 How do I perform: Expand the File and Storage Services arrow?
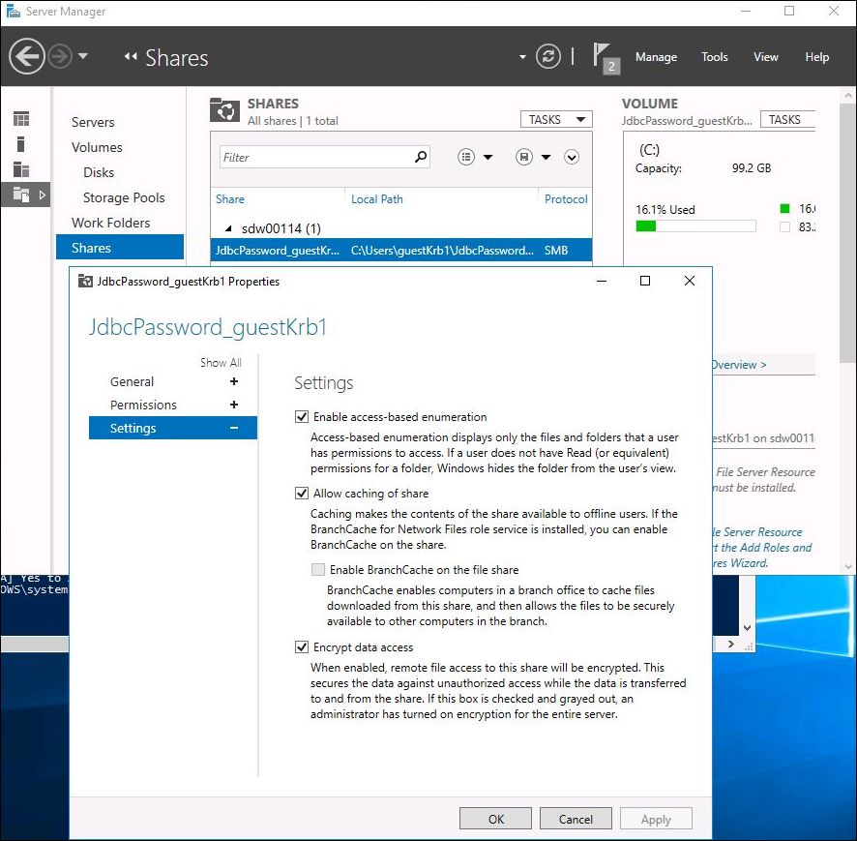(x=43, y=195)
